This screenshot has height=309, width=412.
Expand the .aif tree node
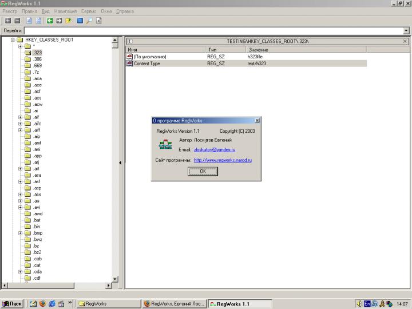(x=21, y=117)
